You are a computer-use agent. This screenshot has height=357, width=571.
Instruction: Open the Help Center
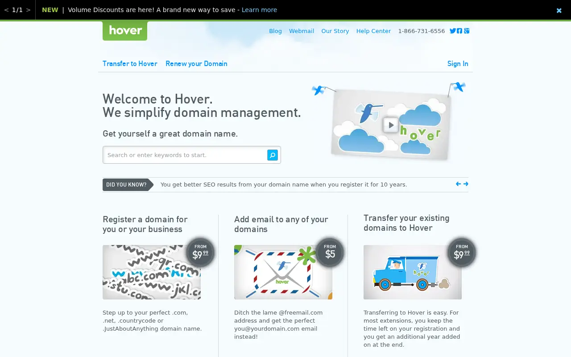373,31
